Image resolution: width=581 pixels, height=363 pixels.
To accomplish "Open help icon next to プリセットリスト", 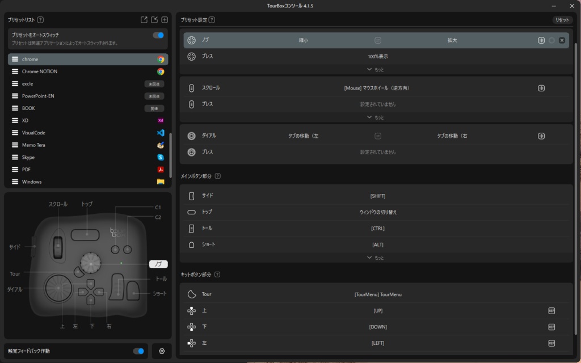I will (40, 20).
